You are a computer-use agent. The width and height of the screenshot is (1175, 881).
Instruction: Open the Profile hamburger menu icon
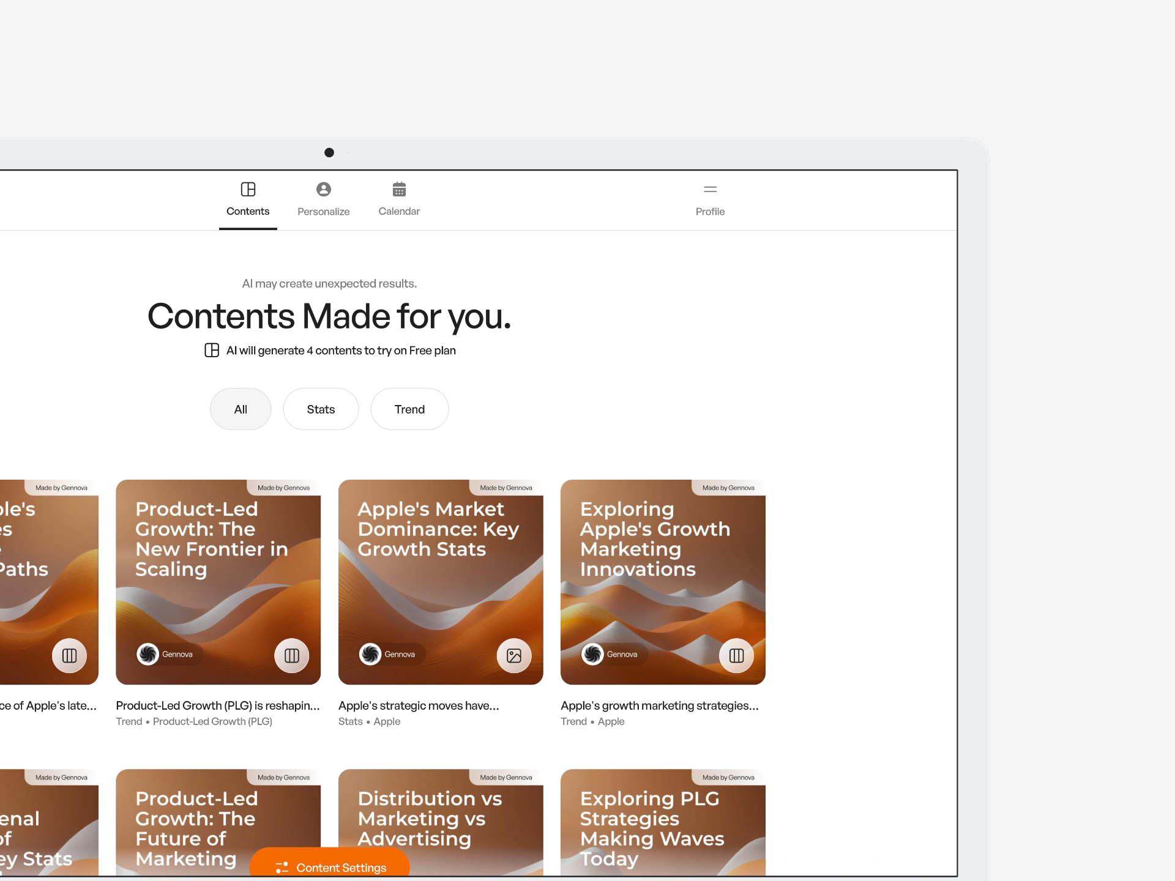(x=710, y=189)
